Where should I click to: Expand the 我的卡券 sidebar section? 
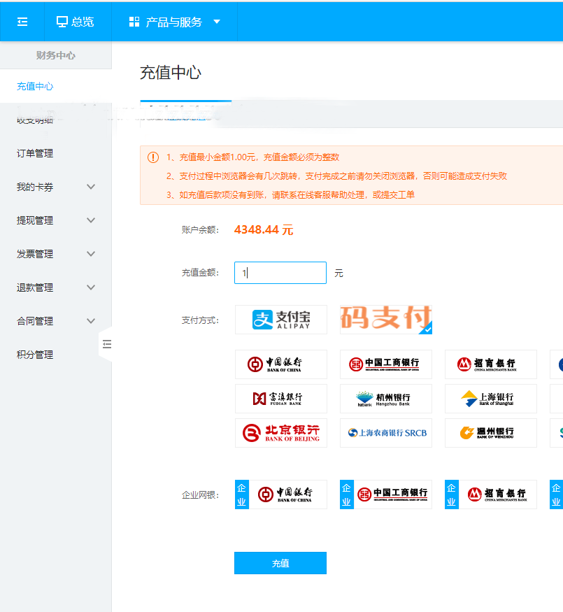click(56, 187)
